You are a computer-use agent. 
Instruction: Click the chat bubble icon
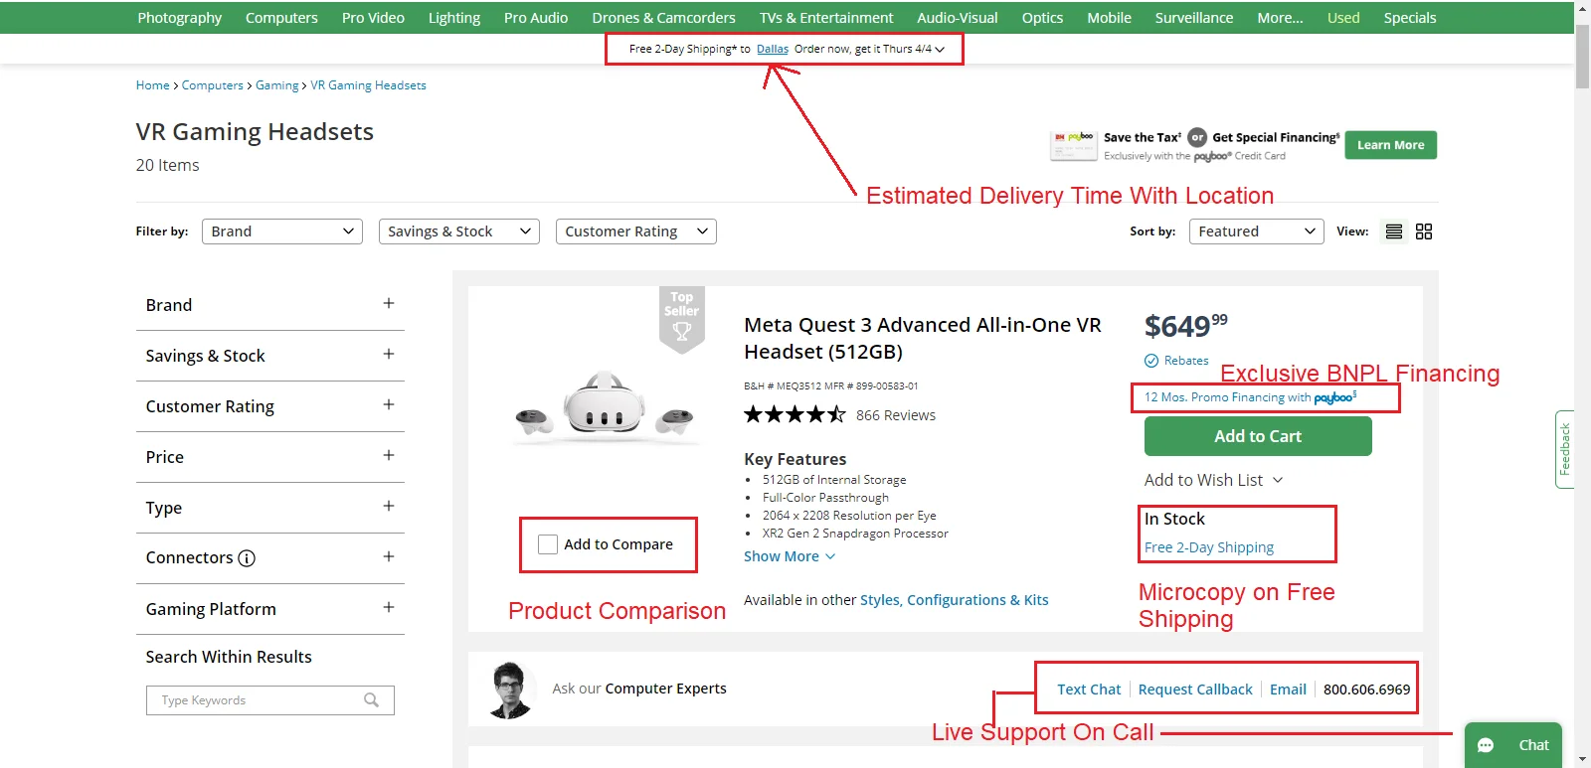1486,745
